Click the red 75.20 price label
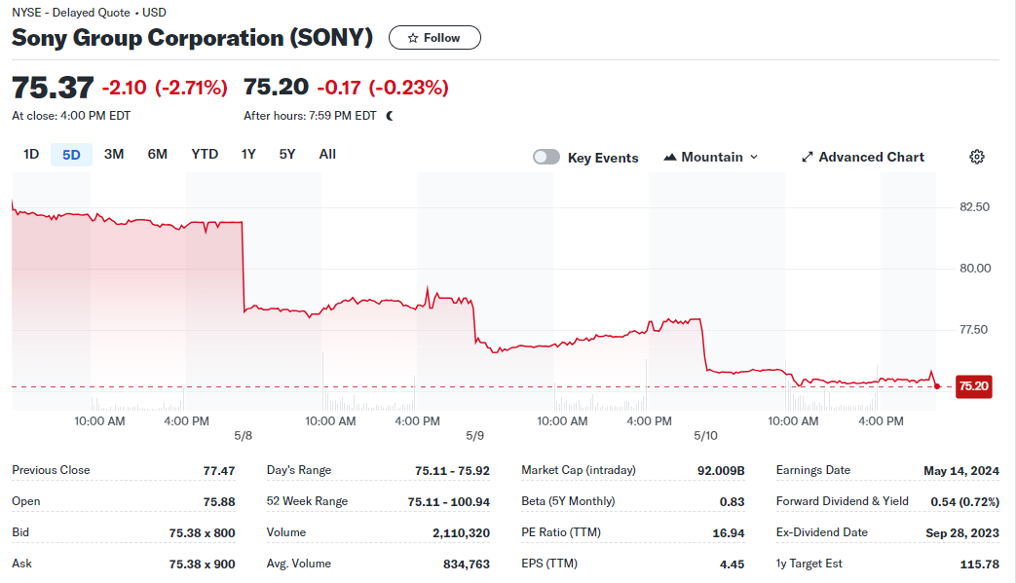Image resolution: width=1016 pixels, height=583 pixels. click(x=974, y=386)
